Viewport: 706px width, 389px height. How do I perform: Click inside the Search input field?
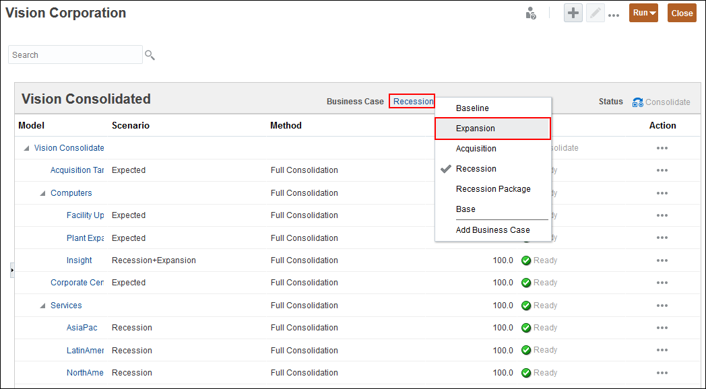(74, 55)
